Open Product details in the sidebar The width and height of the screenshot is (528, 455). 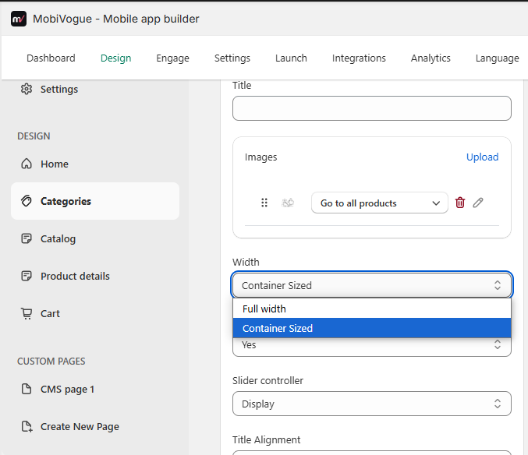pos(75,276)
